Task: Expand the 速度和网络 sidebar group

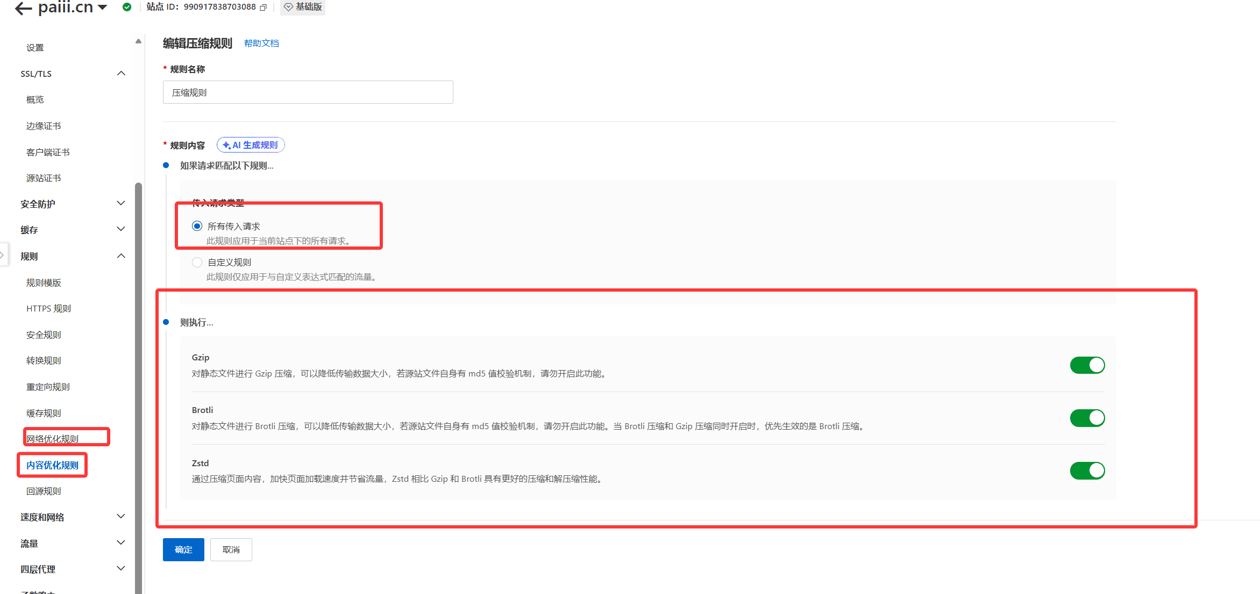Action: click(121, 517)
